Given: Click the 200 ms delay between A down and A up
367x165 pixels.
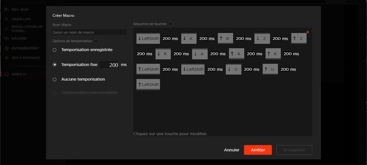Looking at the screenshot, I should 218,54.
